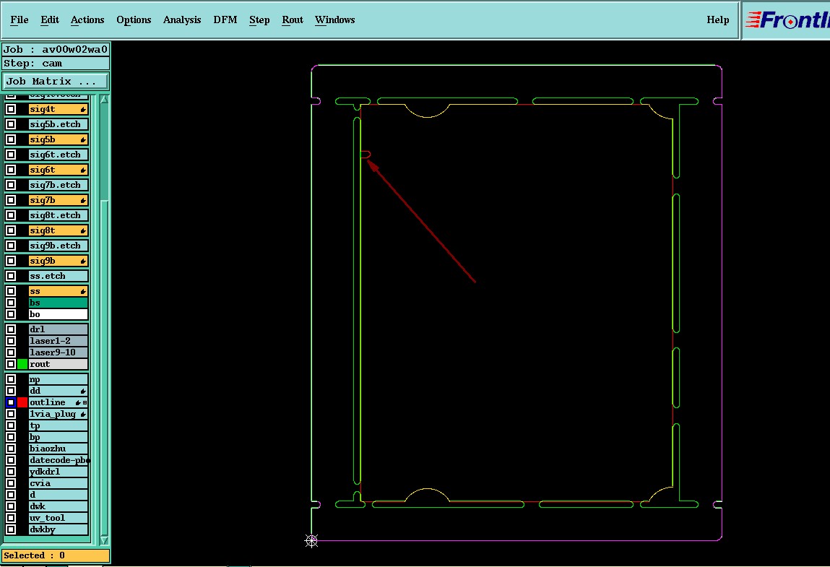This screenshot has width=830, height=567.
Task: Select the datecode-pb layer name
Action: tap(59, 460)
